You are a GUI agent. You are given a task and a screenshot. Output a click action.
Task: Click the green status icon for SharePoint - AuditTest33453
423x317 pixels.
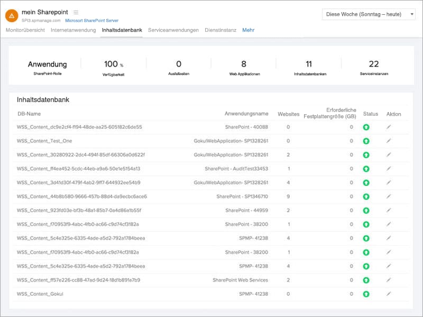click(x=366, y=169)
